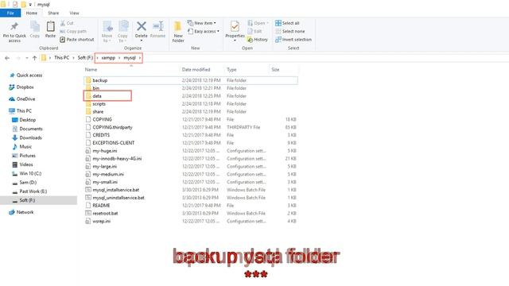Switch to the View ribbon tab

click(x=74, y=13)
